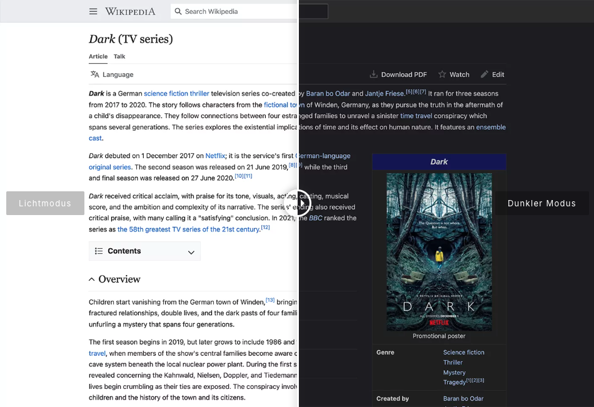
Task: Open the time travel link
Action: pyautogui.click(x=416, y=116)
